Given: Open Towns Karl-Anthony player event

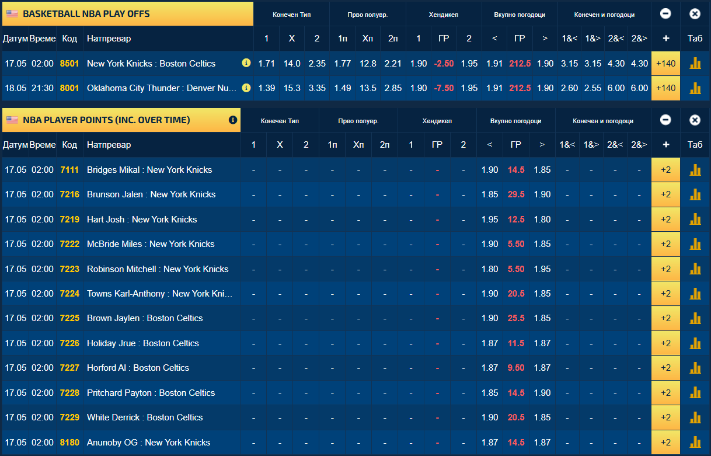Looking at the screenshot, I should [x=159, y=294].
